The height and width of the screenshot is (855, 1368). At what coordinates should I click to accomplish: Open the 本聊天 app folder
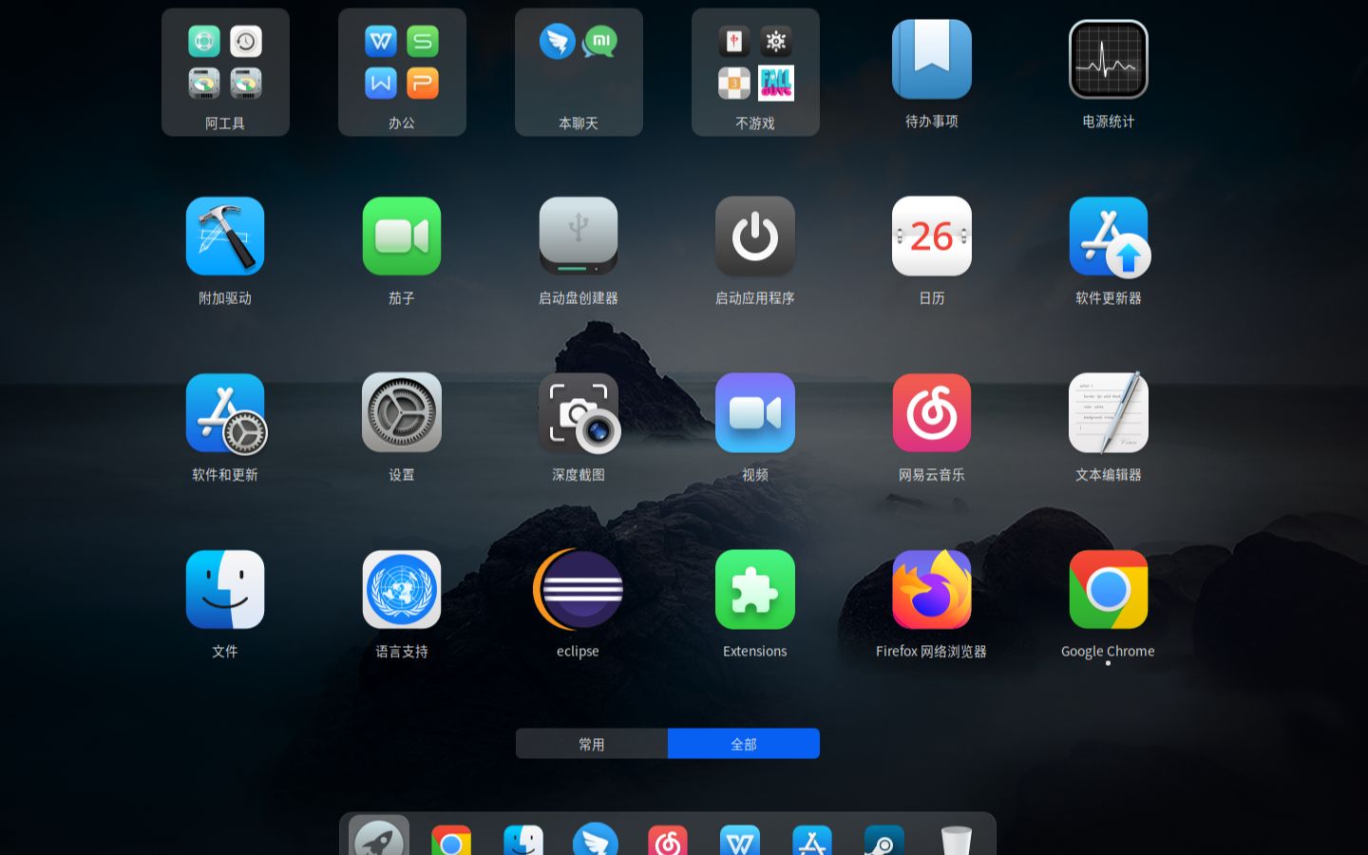(579, 72)
